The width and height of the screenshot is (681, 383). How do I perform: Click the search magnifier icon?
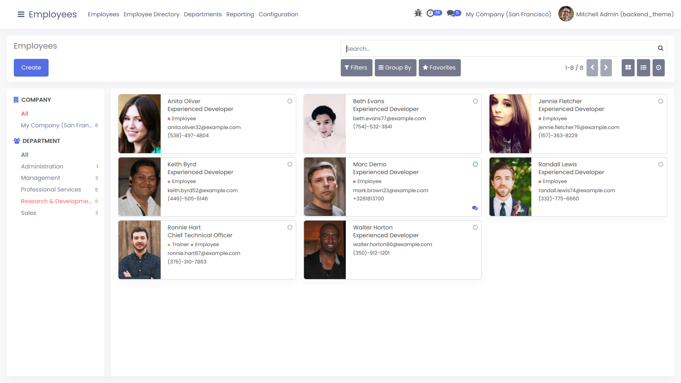pos(660,48)
